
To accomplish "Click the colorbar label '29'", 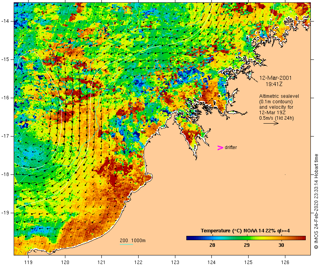I will [x=247, y=245].
